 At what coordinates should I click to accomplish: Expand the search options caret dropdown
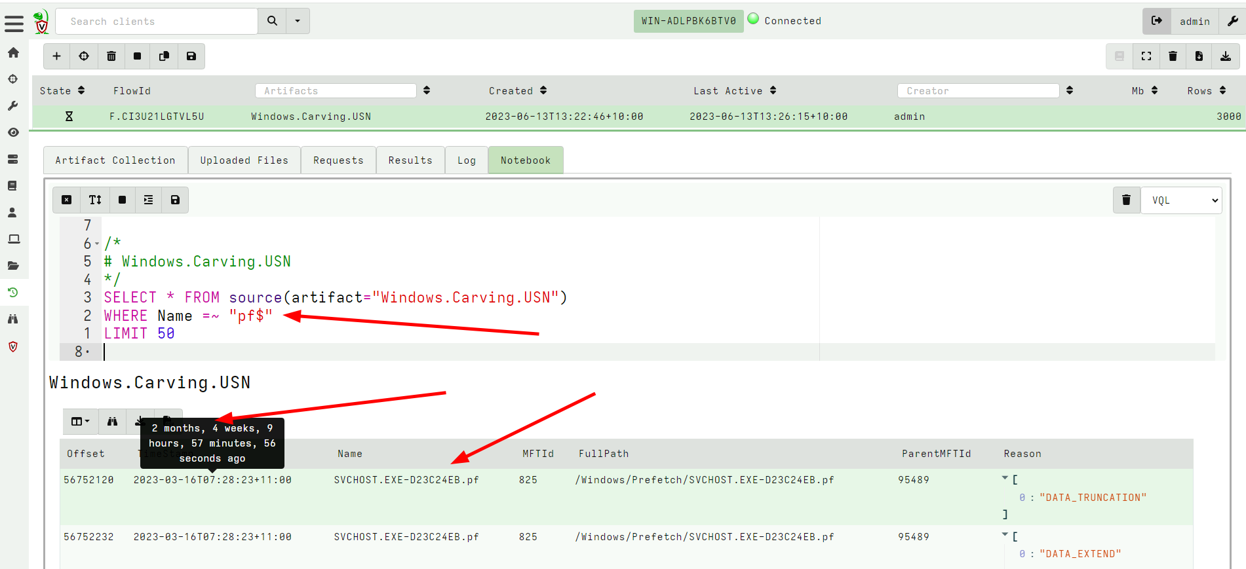298,21
